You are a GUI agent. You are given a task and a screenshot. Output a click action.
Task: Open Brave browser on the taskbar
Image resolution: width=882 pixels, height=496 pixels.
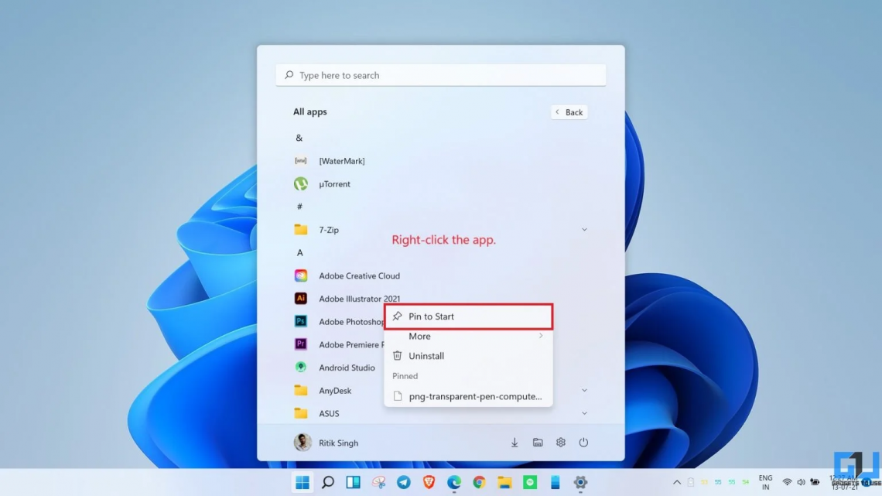(x=428, y=482)
